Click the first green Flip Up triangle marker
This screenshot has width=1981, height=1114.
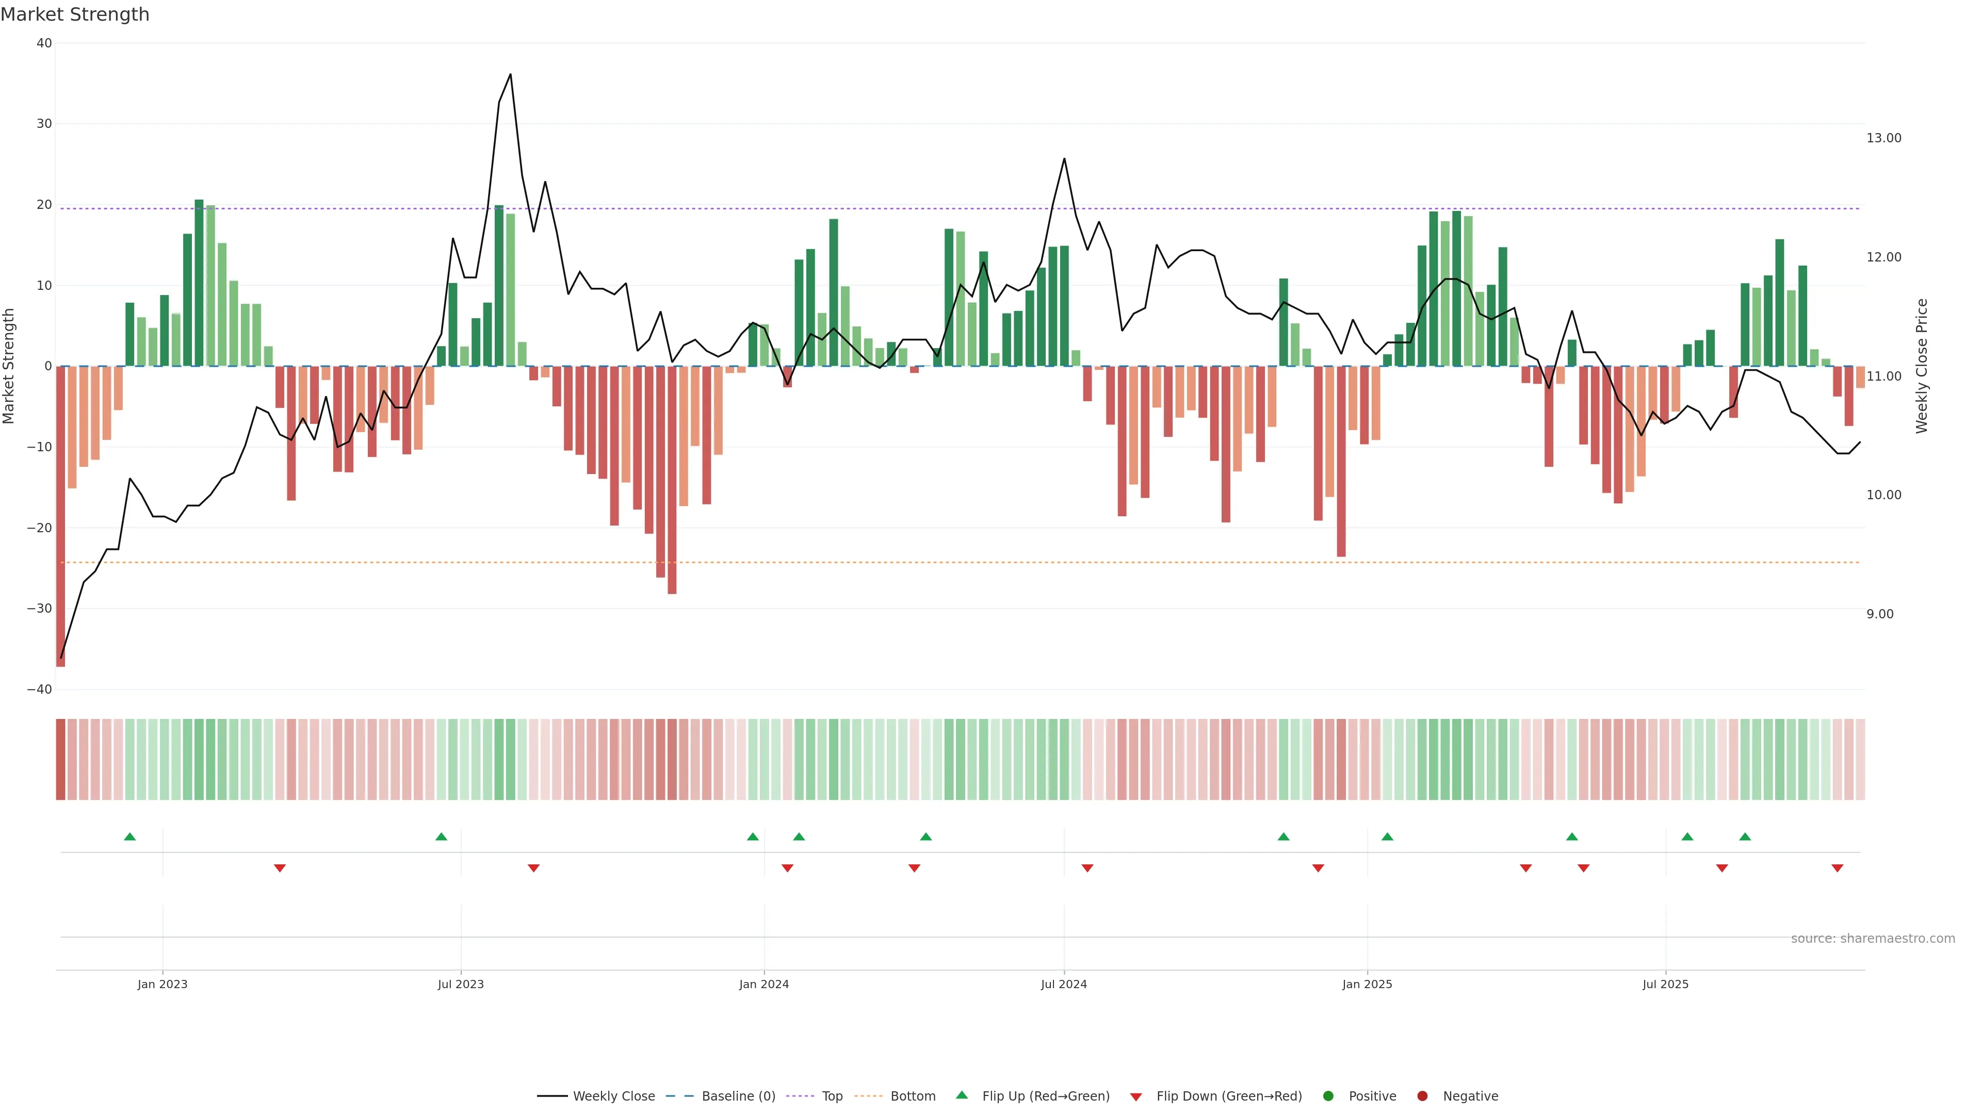[130, 837]
